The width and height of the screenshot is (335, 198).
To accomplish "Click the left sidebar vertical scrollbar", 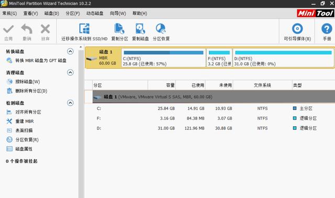I will [81, 124].
